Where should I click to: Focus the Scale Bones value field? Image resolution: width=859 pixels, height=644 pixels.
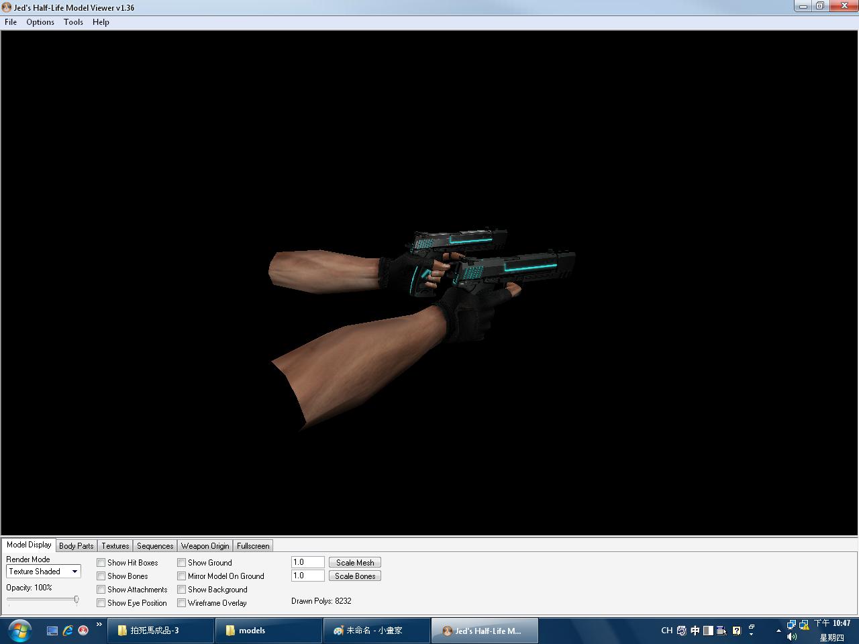[308, 576]
